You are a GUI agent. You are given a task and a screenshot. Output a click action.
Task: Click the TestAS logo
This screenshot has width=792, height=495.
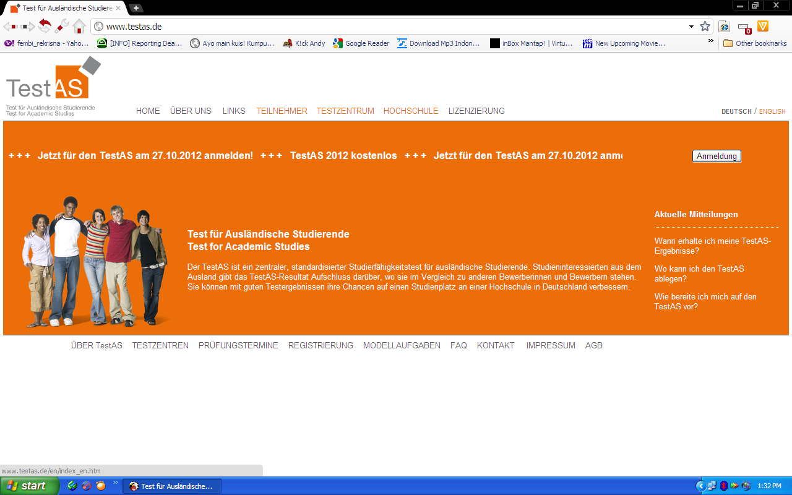pyautogui.click(x=54, y=85)
